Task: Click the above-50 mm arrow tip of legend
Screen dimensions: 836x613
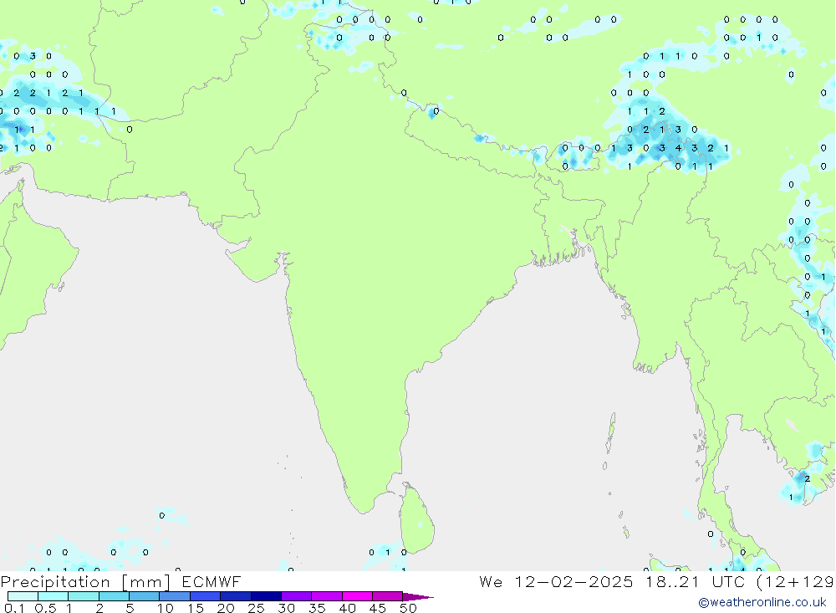Action: pos(419,597)
